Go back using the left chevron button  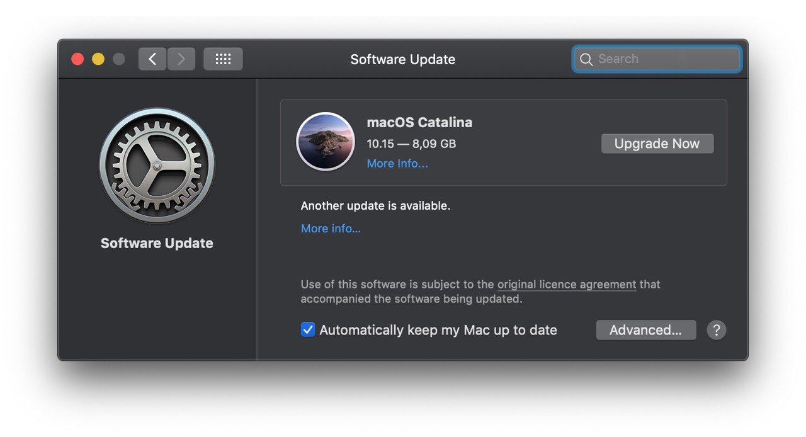click(x=152, y=59)
